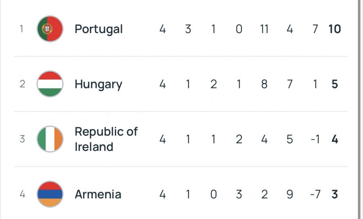Open the Hungary team name link

point(98,84)
